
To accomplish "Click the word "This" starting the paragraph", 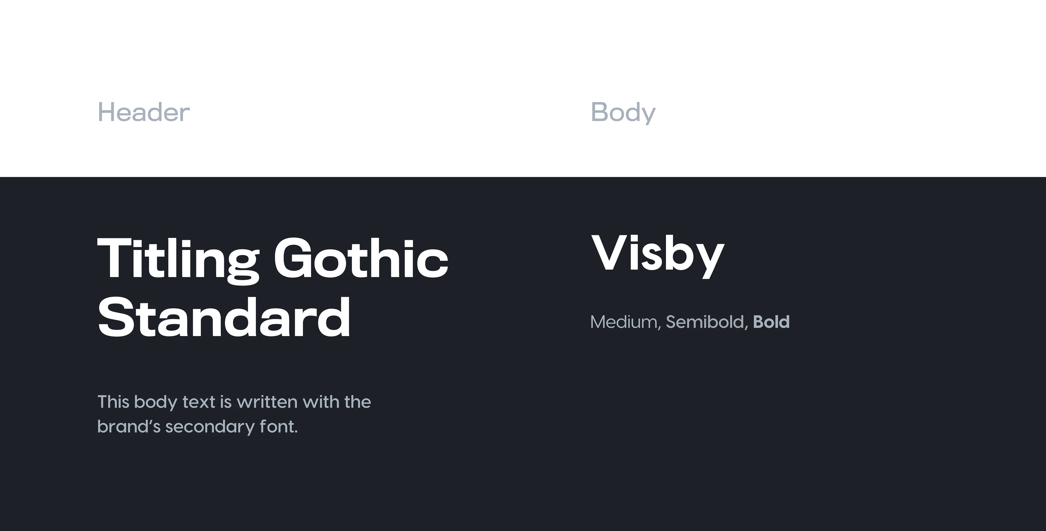I will click(113, 402).
